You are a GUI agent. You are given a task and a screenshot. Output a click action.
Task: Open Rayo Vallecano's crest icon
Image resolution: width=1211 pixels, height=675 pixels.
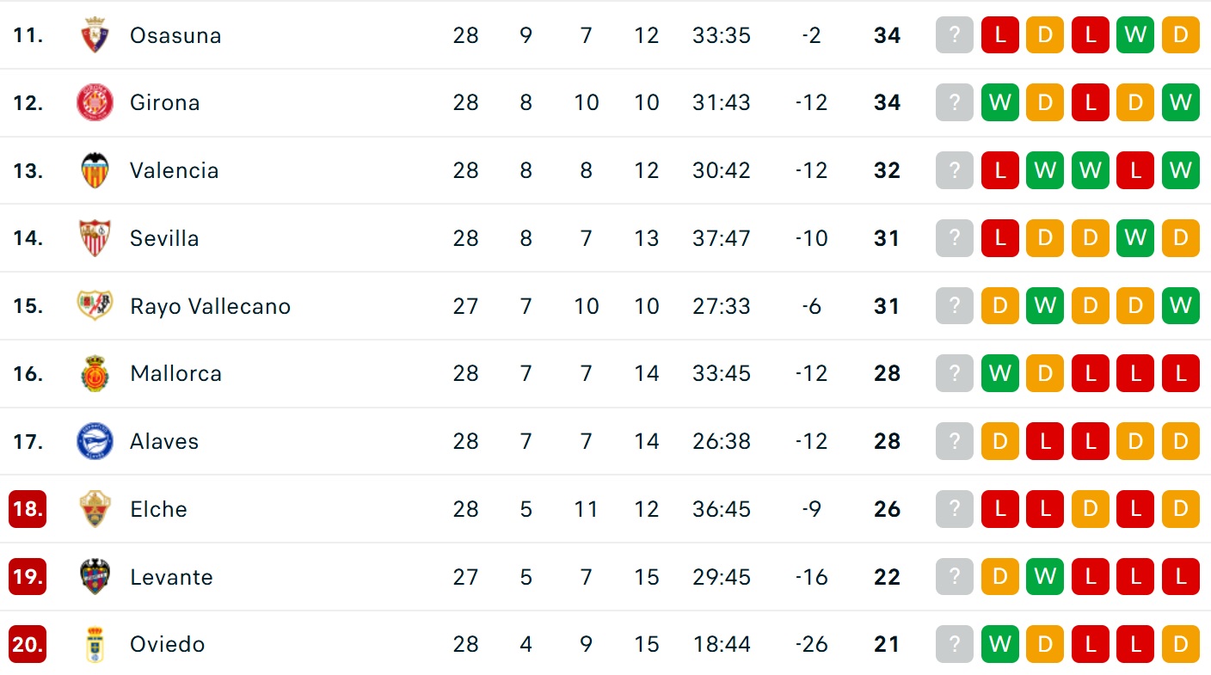[95, 305]
